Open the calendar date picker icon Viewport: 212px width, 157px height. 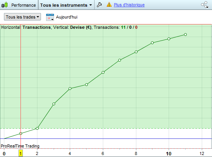[x=50, y=17]
